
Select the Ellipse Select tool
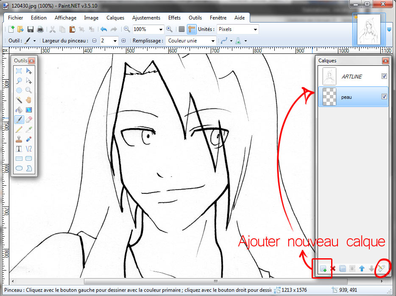(19, 90)
